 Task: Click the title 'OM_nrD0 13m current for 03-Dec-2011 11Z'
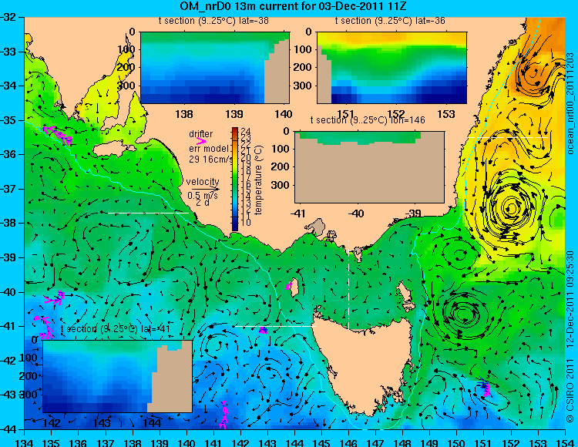click(x=293, y=6)
